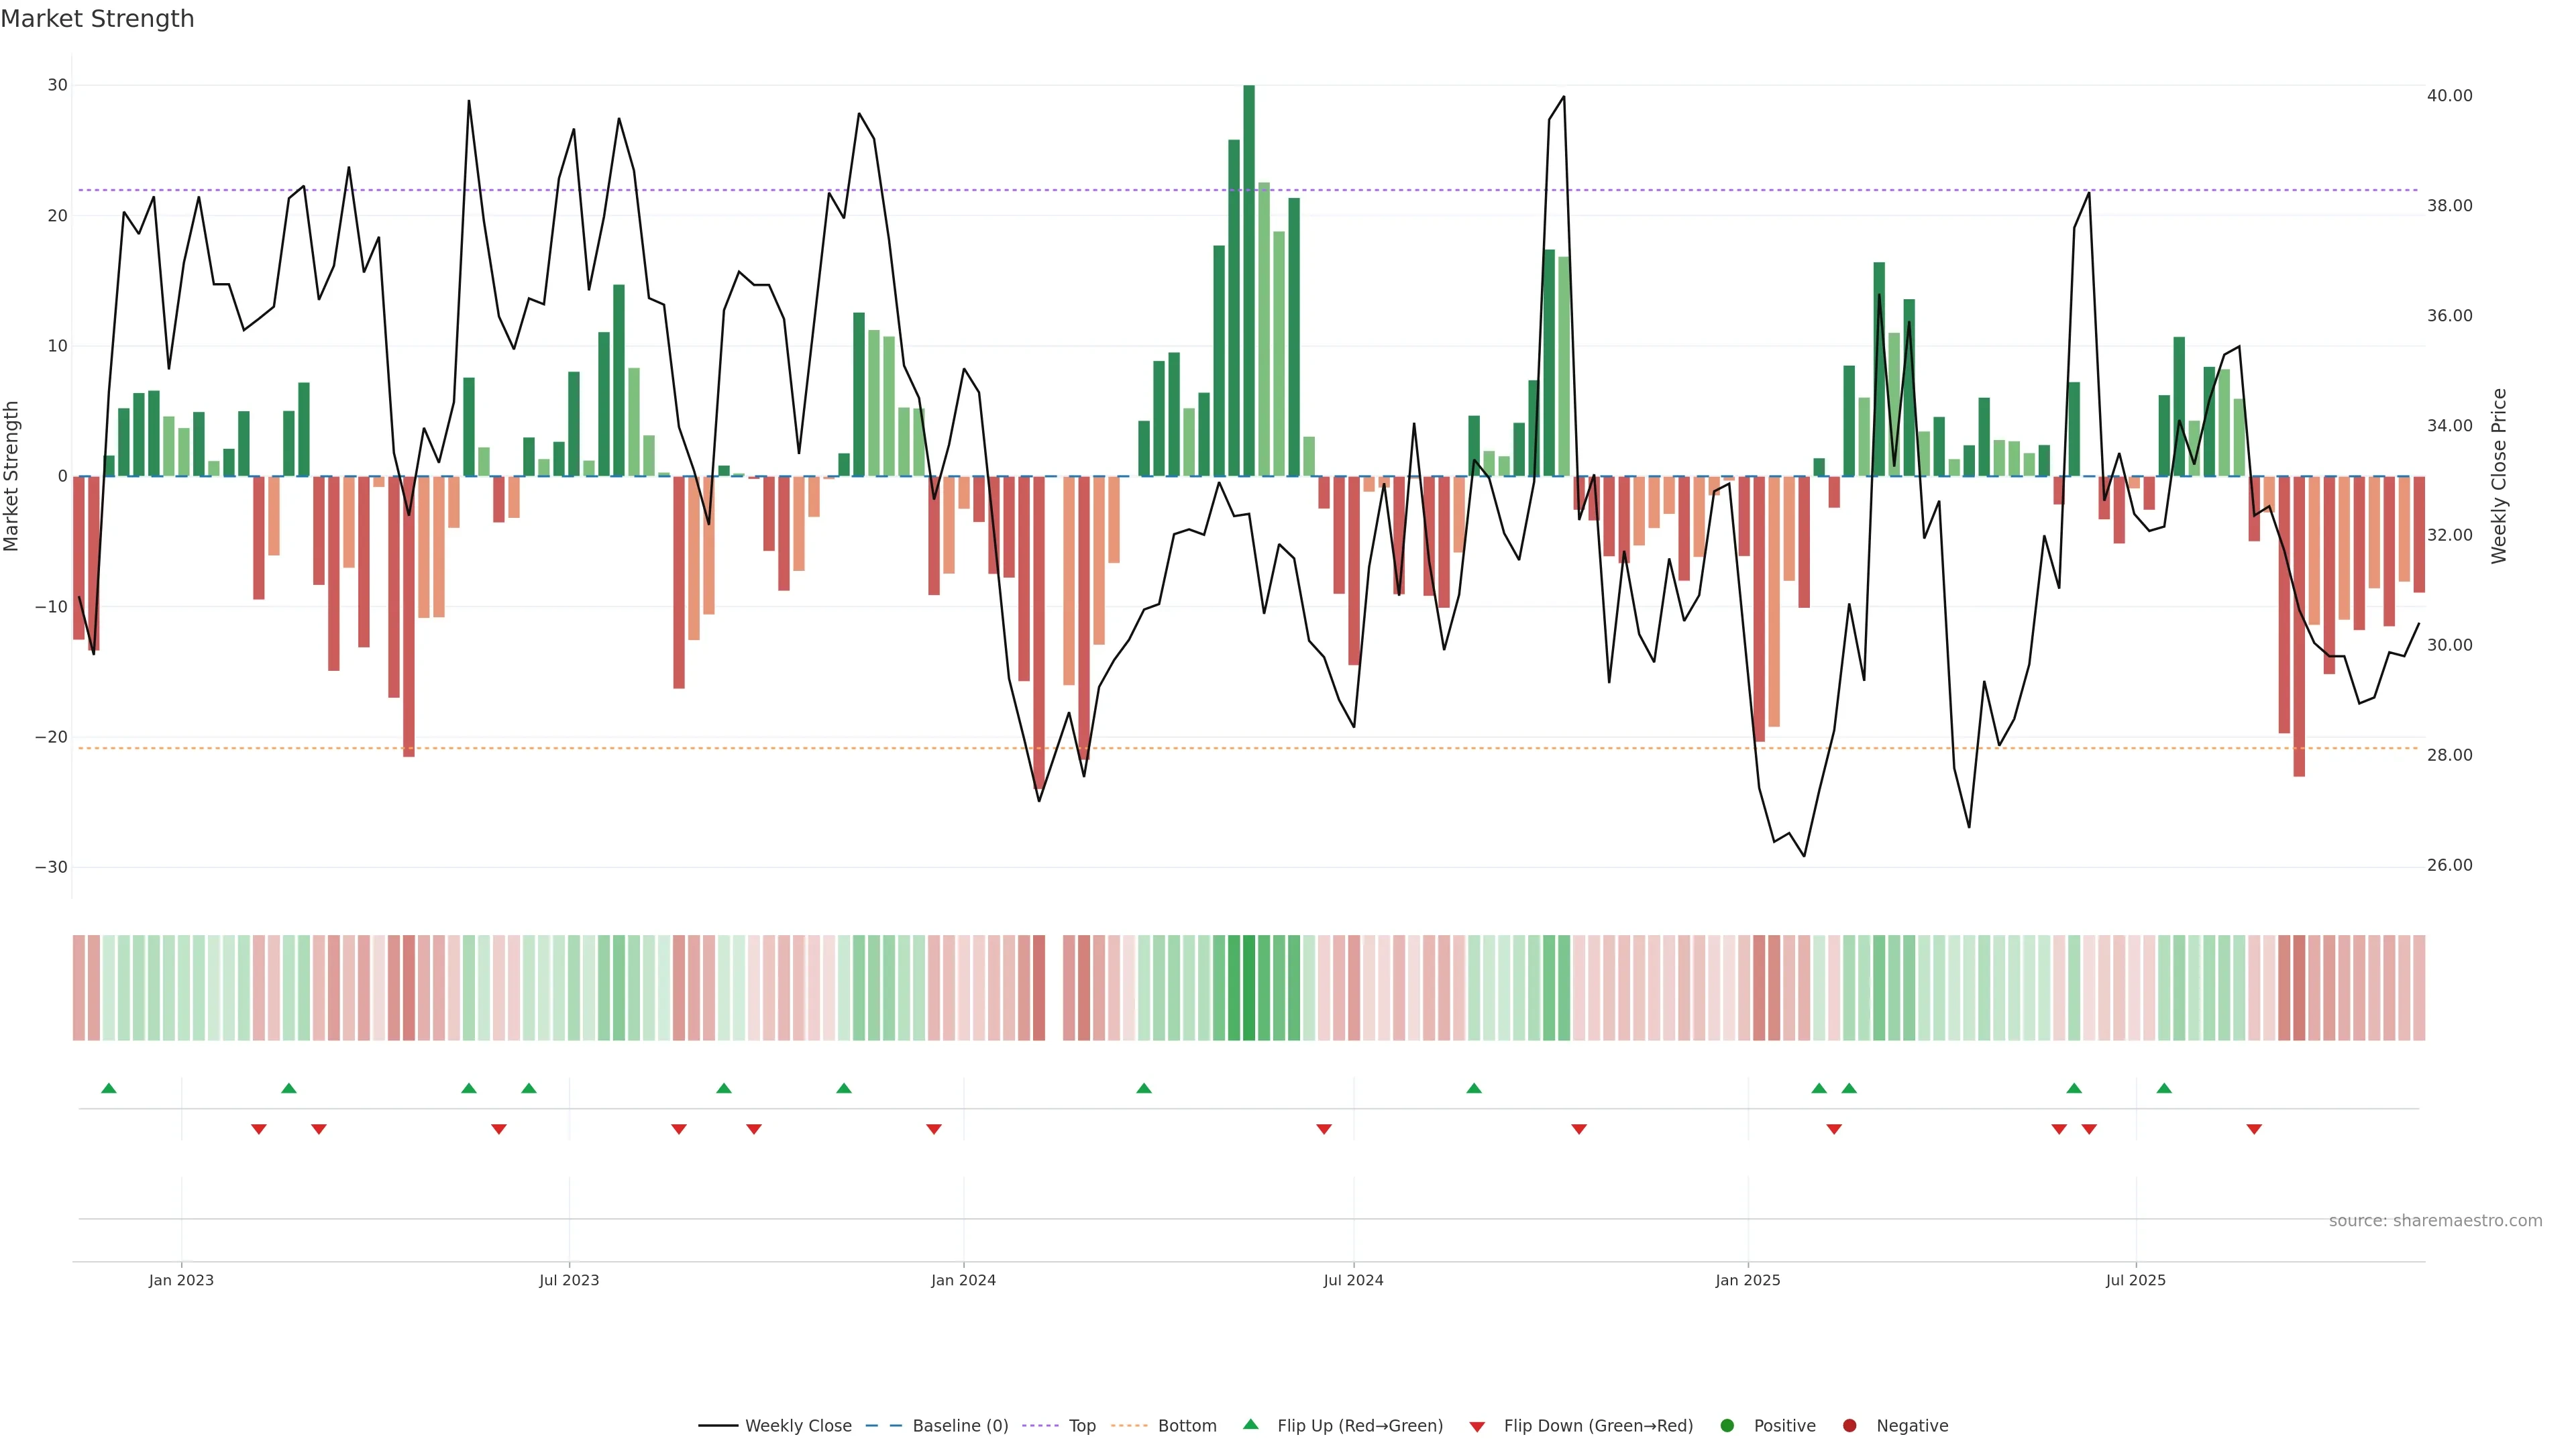Click the last red flip-down marker on right
The image size is (2576, 1449).
click(2254, 1129)
